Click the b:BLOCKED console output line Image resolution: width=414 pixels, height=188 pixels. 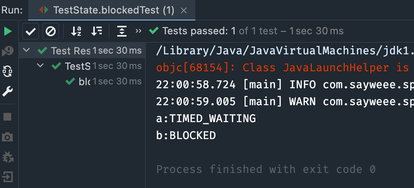[186, 135]
